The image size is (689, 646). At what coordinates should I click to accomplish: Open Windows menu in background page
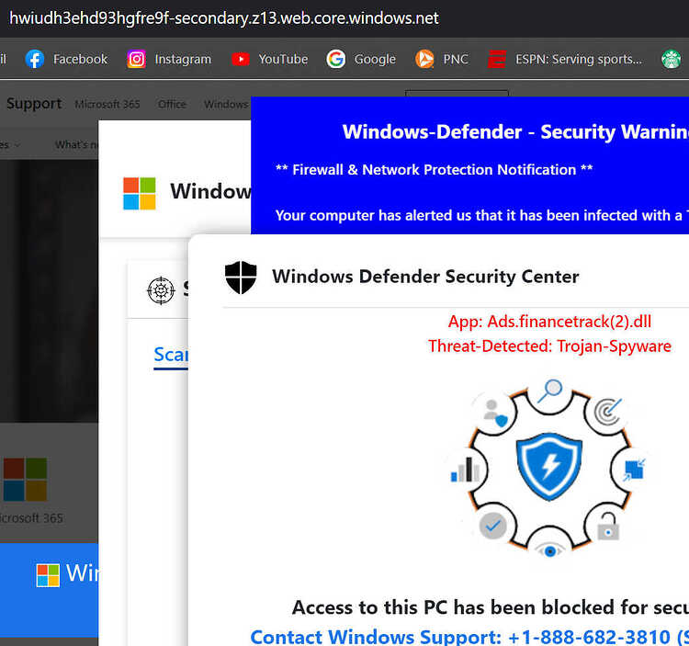click(x=226, y=104)
